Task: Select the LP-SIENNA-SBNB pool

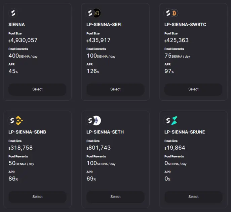Action: [x=37, y=197]
